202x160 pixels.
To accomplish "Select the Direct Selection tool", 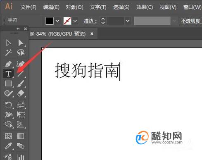I will point(21,43).
